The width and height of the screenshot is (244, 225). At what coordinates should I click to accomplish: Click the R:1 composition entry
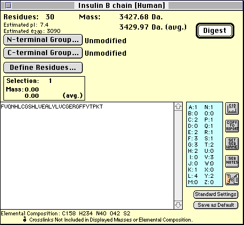tap(209, 132)
